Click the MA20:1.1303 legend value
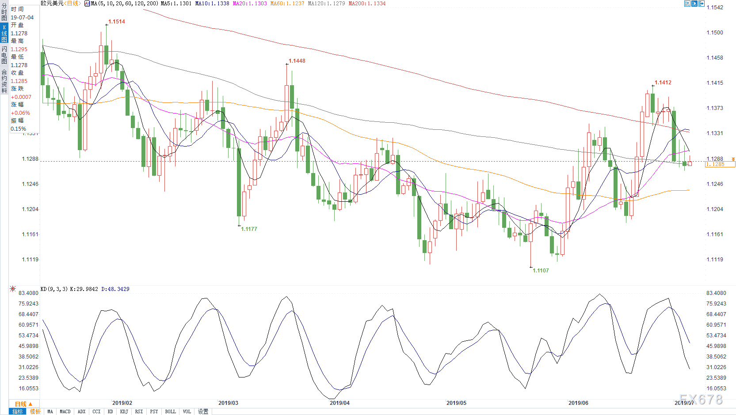Screen dimensions: 736x415 (x=250, y=4)
